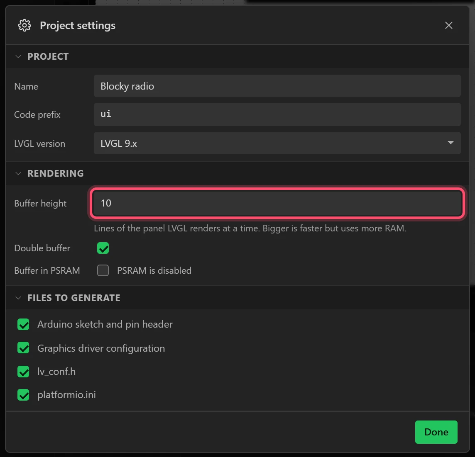Edit the Name field containing Blocky radio
The height and width of the screenshot is (457, 475).
coord(277,86)
